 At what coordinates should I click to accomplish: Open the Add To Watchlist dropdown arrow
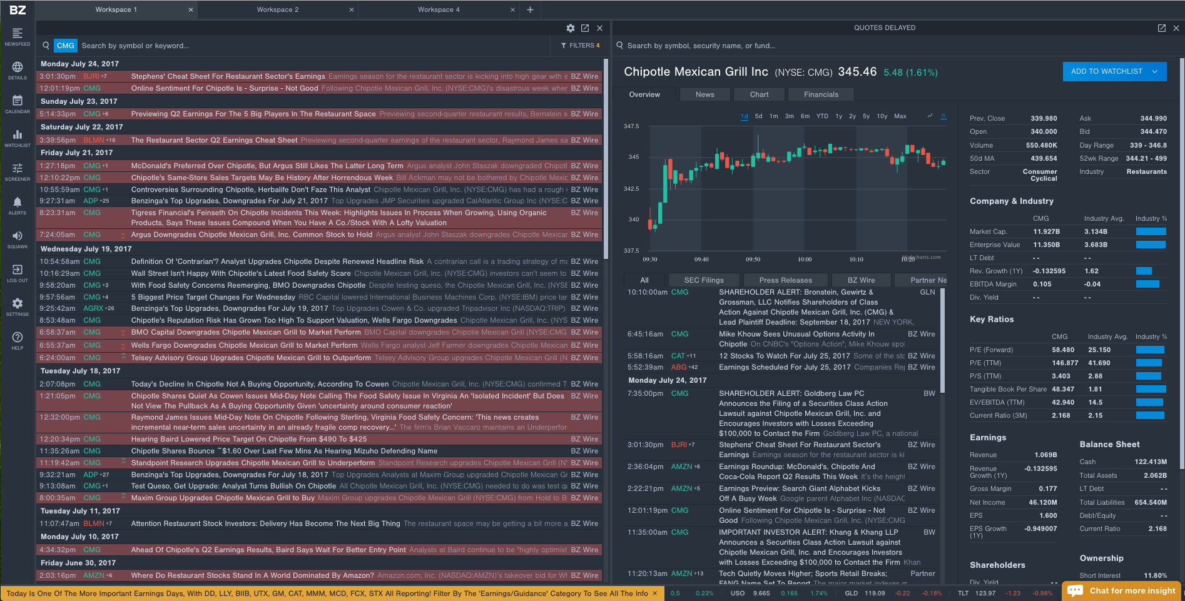[x=1155, y=71]
